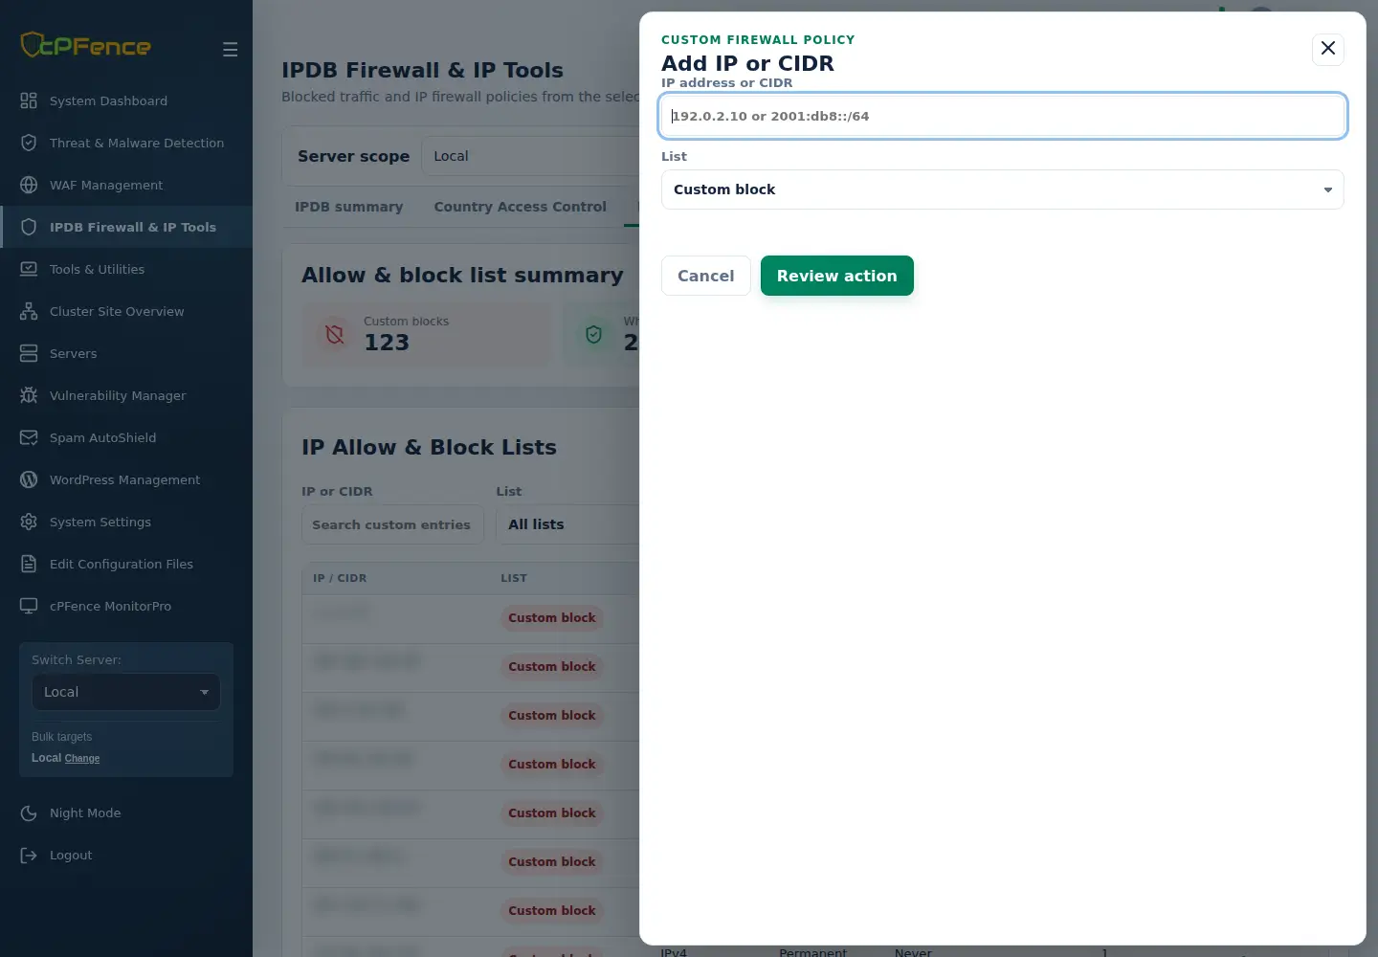Go to Servers in the sidebar
This screenshot has height=957, width=1378.
click(x=126, y=353)
